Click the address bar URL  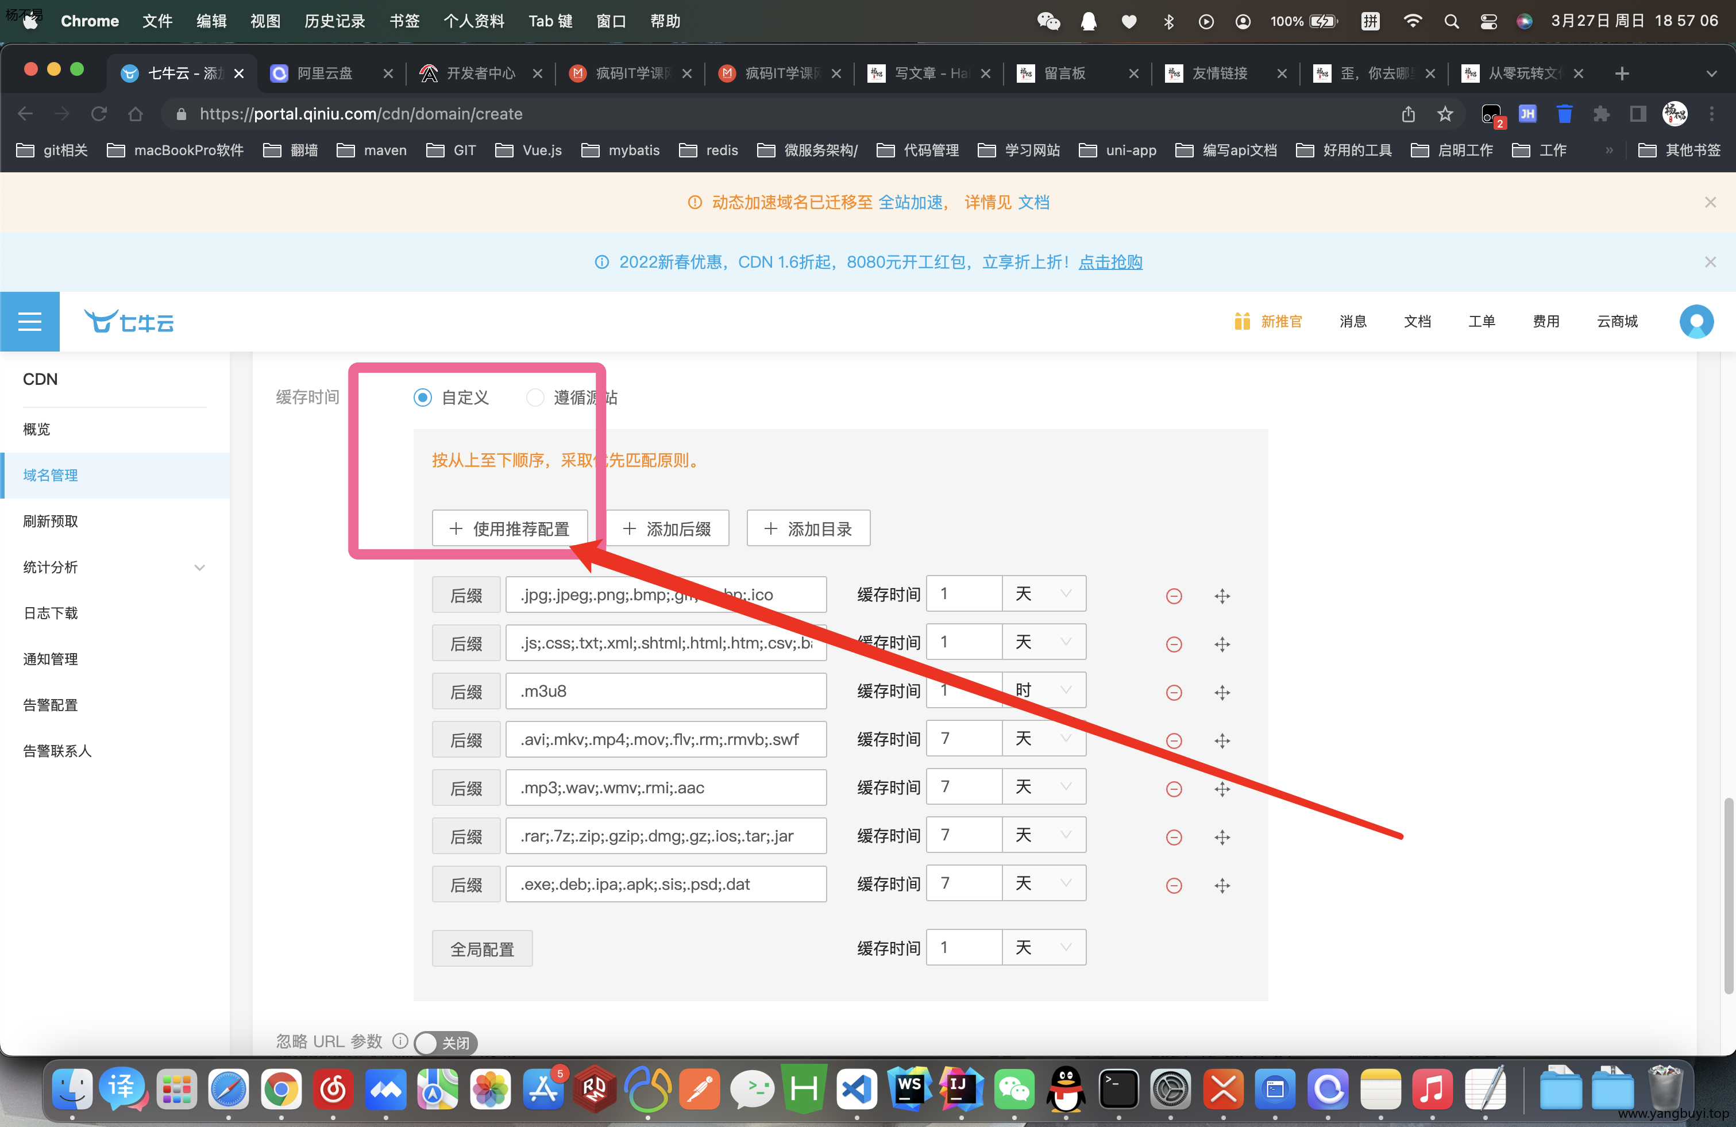[x=361, y=114]
